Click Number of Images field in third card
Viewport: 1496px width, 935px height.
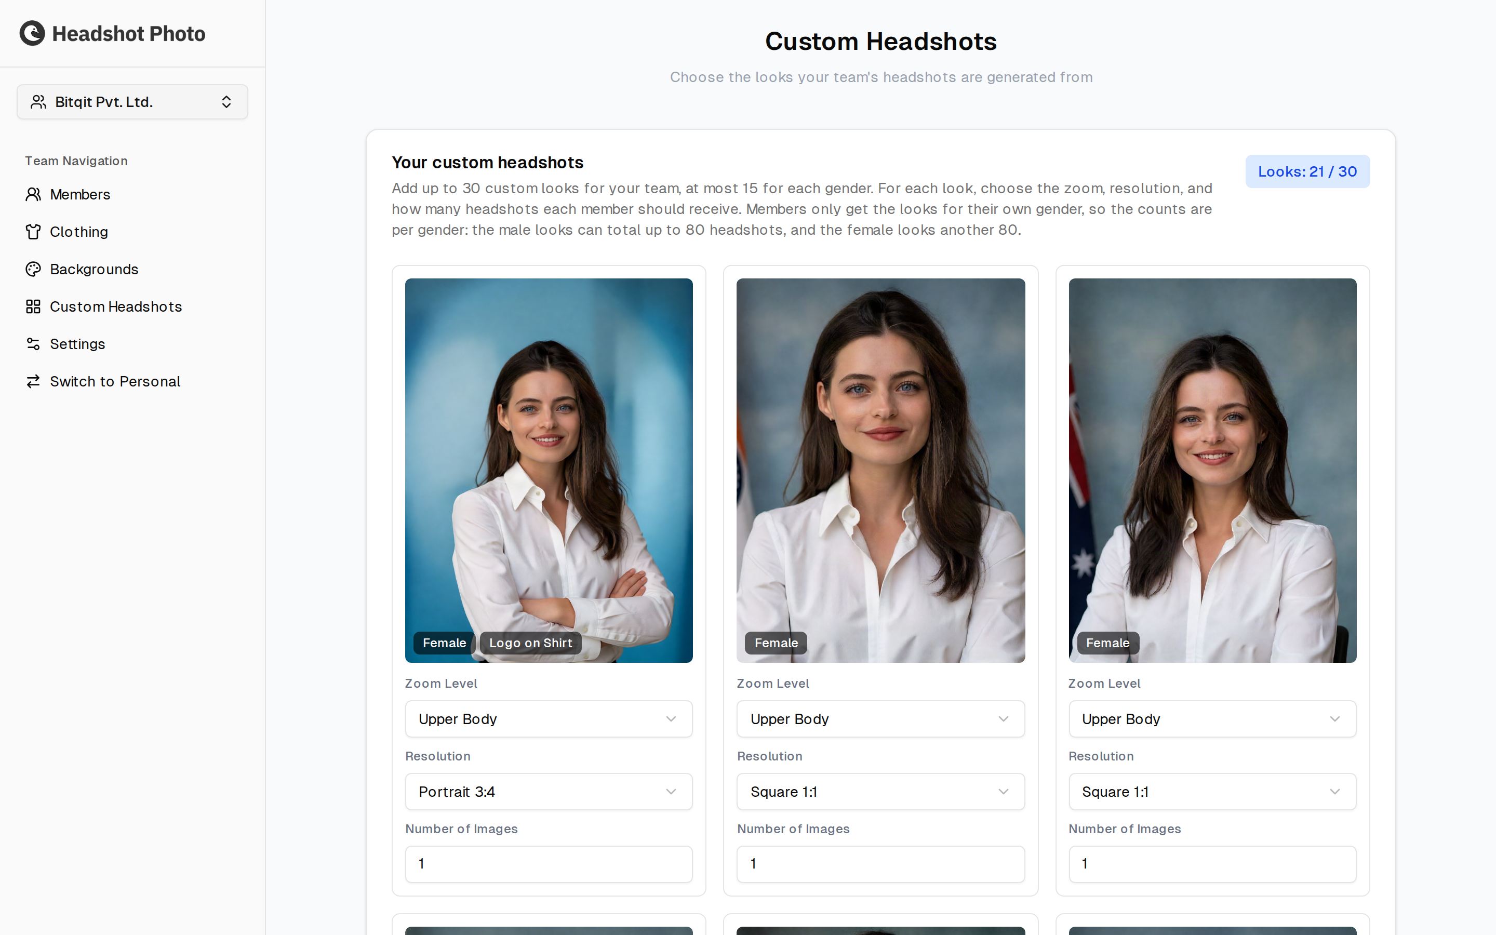[x=1212, y=864]
